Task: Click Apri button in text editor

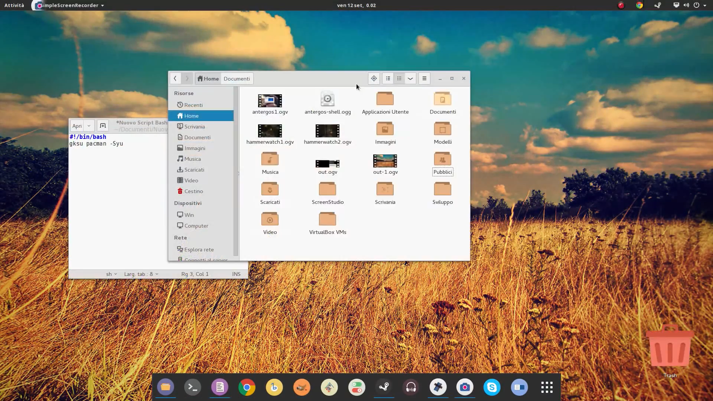Action: pos(77,125)
